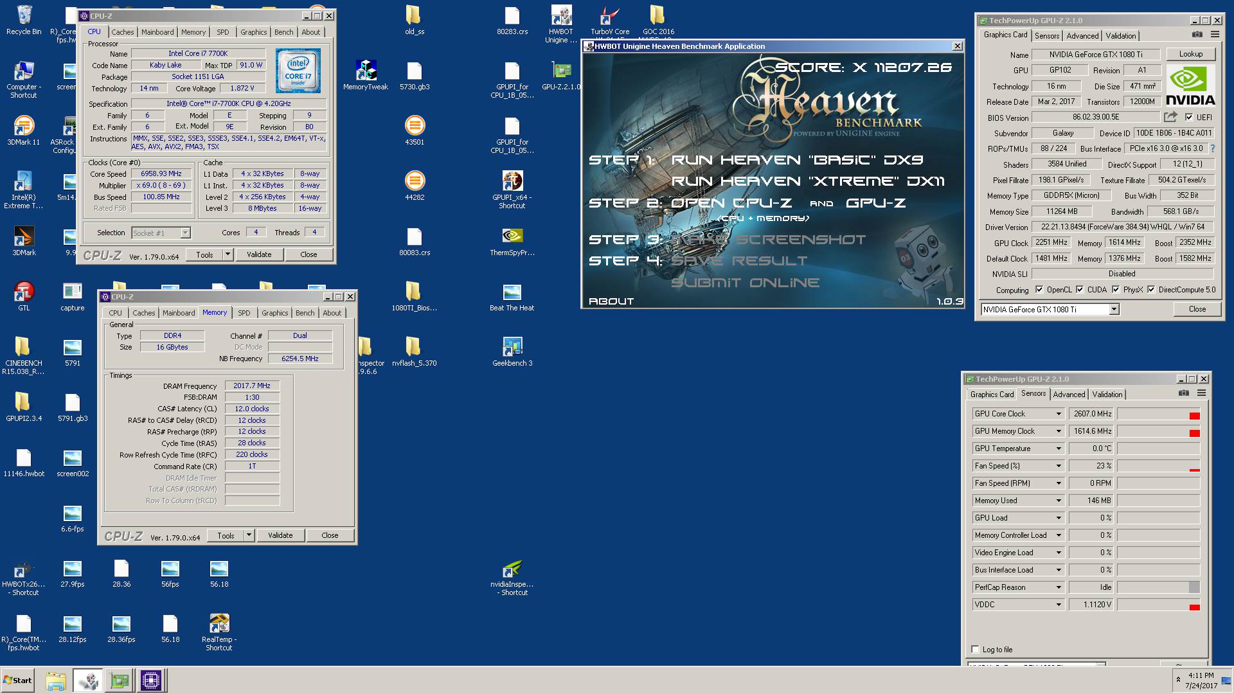
Task: Expand the GPU Temperature sensor dropdown
Action: click(x=1059, y=449)
